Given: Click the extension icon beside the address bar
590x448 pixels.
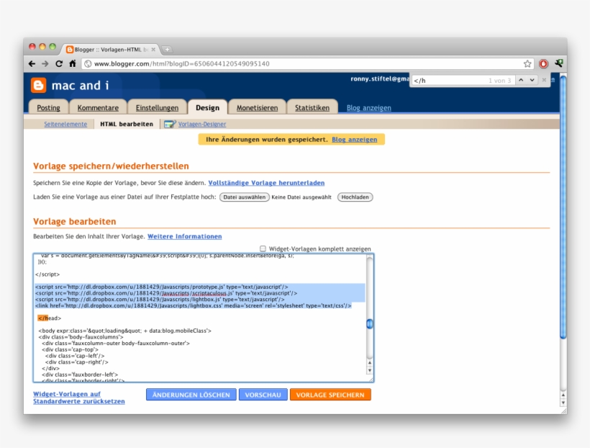Looking at the screenshot, I should coord(560,63).
